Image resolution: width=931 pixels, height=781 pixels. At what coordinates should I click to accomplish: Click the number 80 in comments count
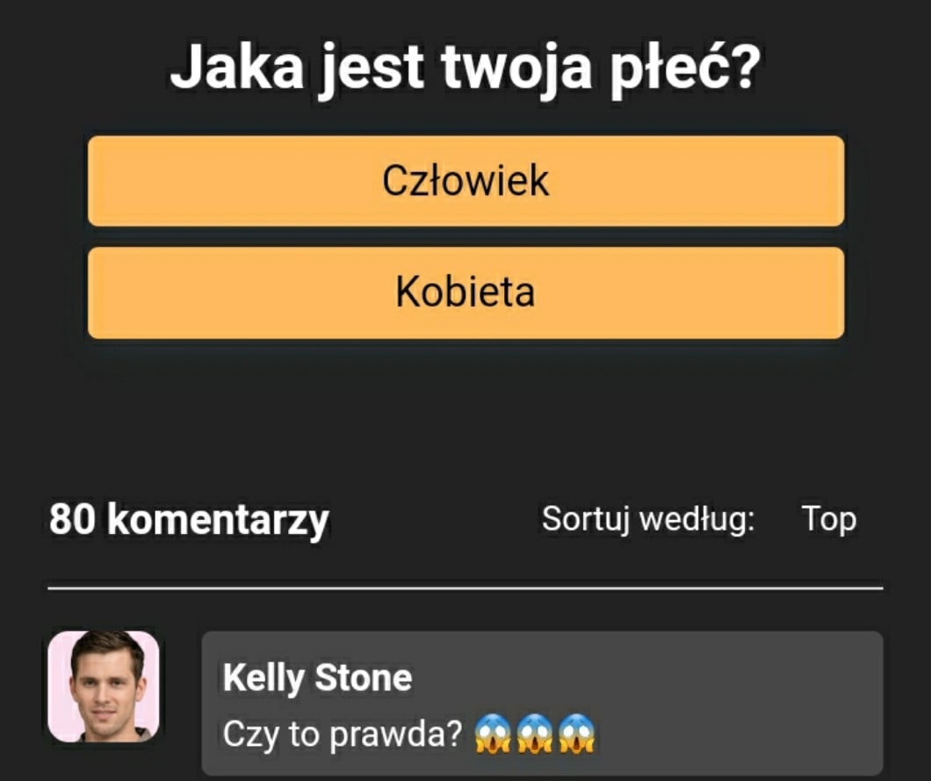72,520
